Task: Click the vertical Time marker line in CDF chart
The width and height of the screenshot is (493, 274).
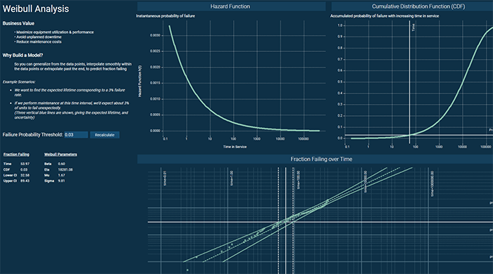Action: (x=409, y=81)
